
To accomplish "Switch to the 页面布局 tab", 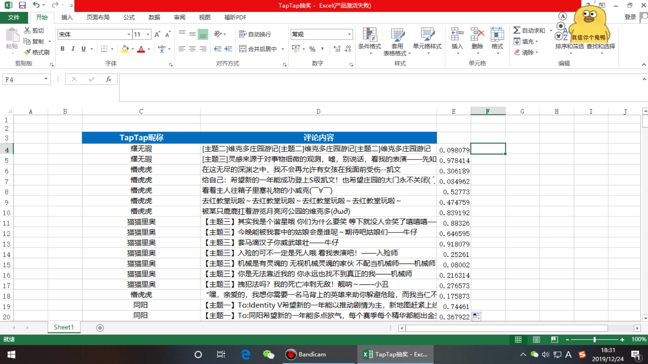I will [98, 17].
